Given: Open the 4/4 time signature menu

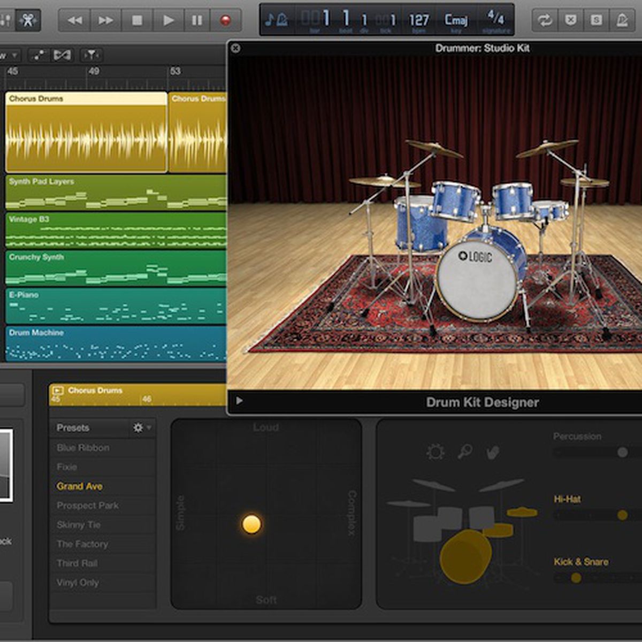Looking at the screenshot, I should tap(495, 18).
